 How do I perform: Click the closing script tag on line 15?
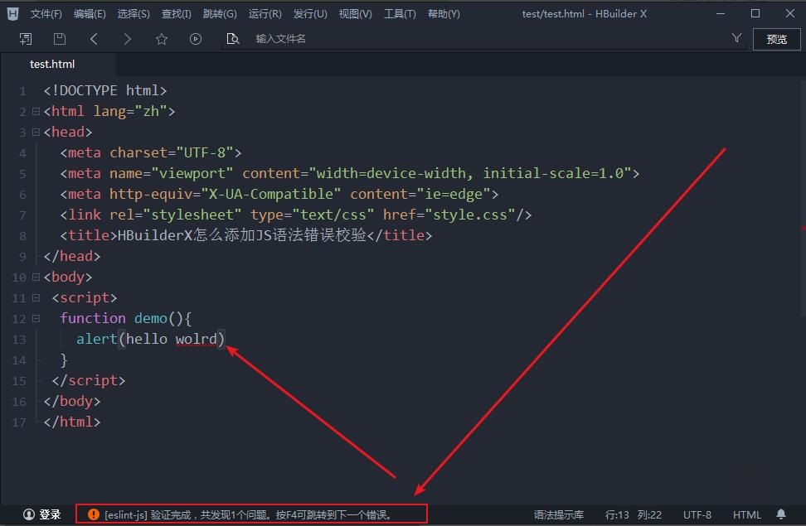pos(89,381)
